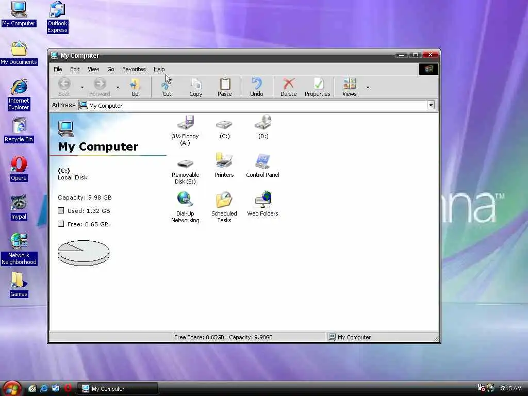Click the Views toolbar button
The image size is (528, 396).
click(349, 87)
